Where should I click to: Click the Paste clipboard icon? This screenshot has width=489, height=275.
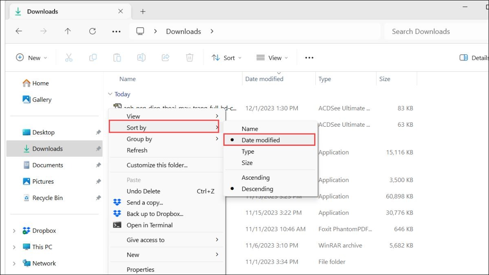117,58
